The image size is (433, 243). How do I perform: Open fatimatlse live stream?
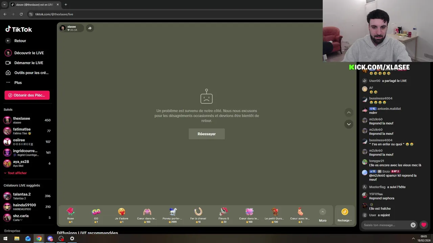point(27,131)
